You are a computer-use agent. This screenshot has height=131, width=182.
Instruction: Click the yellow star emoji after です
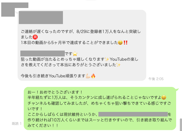pos(75,54)
